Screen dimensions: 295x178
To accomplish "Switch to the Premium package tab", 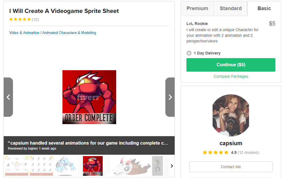I will click(197, 8).
